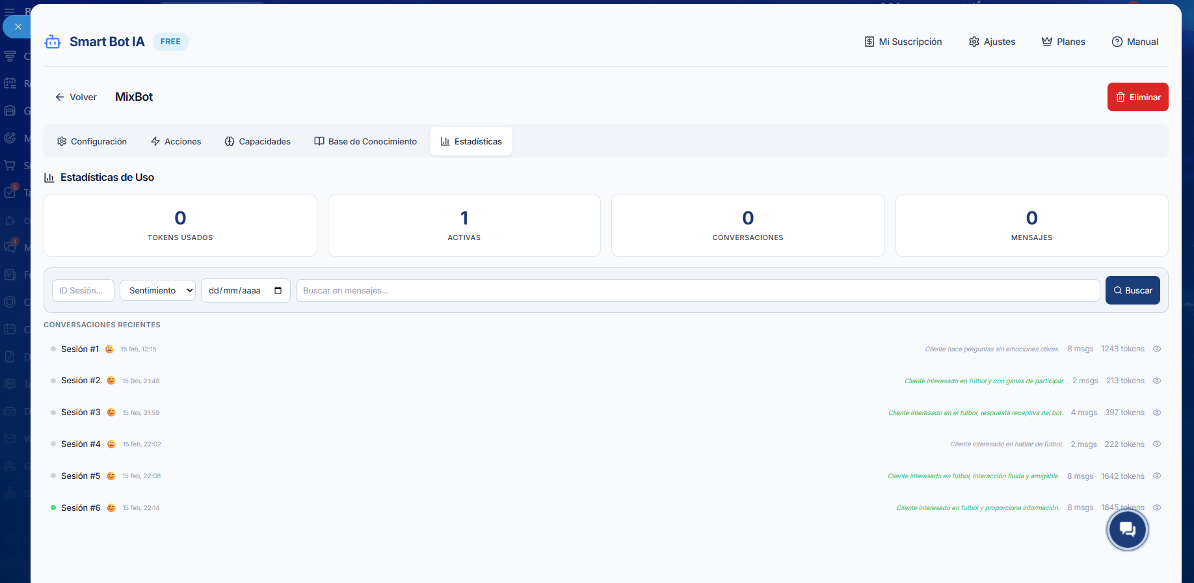Click the Sesión #1 sentiment emoji
This screenshot has width=1194, height=583.
[x=109, y=349]
